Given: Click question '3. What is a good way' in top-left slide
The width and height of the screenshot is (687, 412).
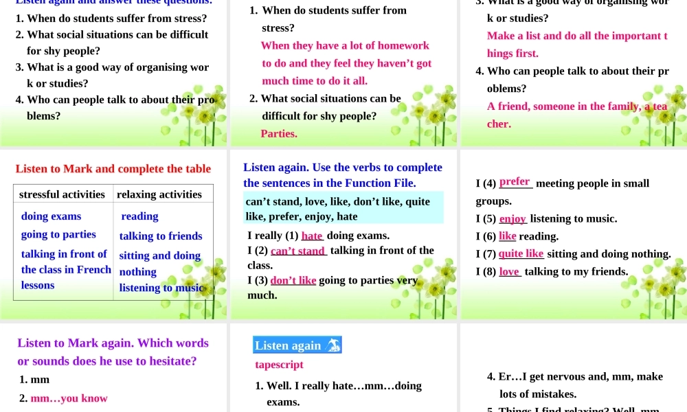Looking at the screenshot, I should point(112,76).
